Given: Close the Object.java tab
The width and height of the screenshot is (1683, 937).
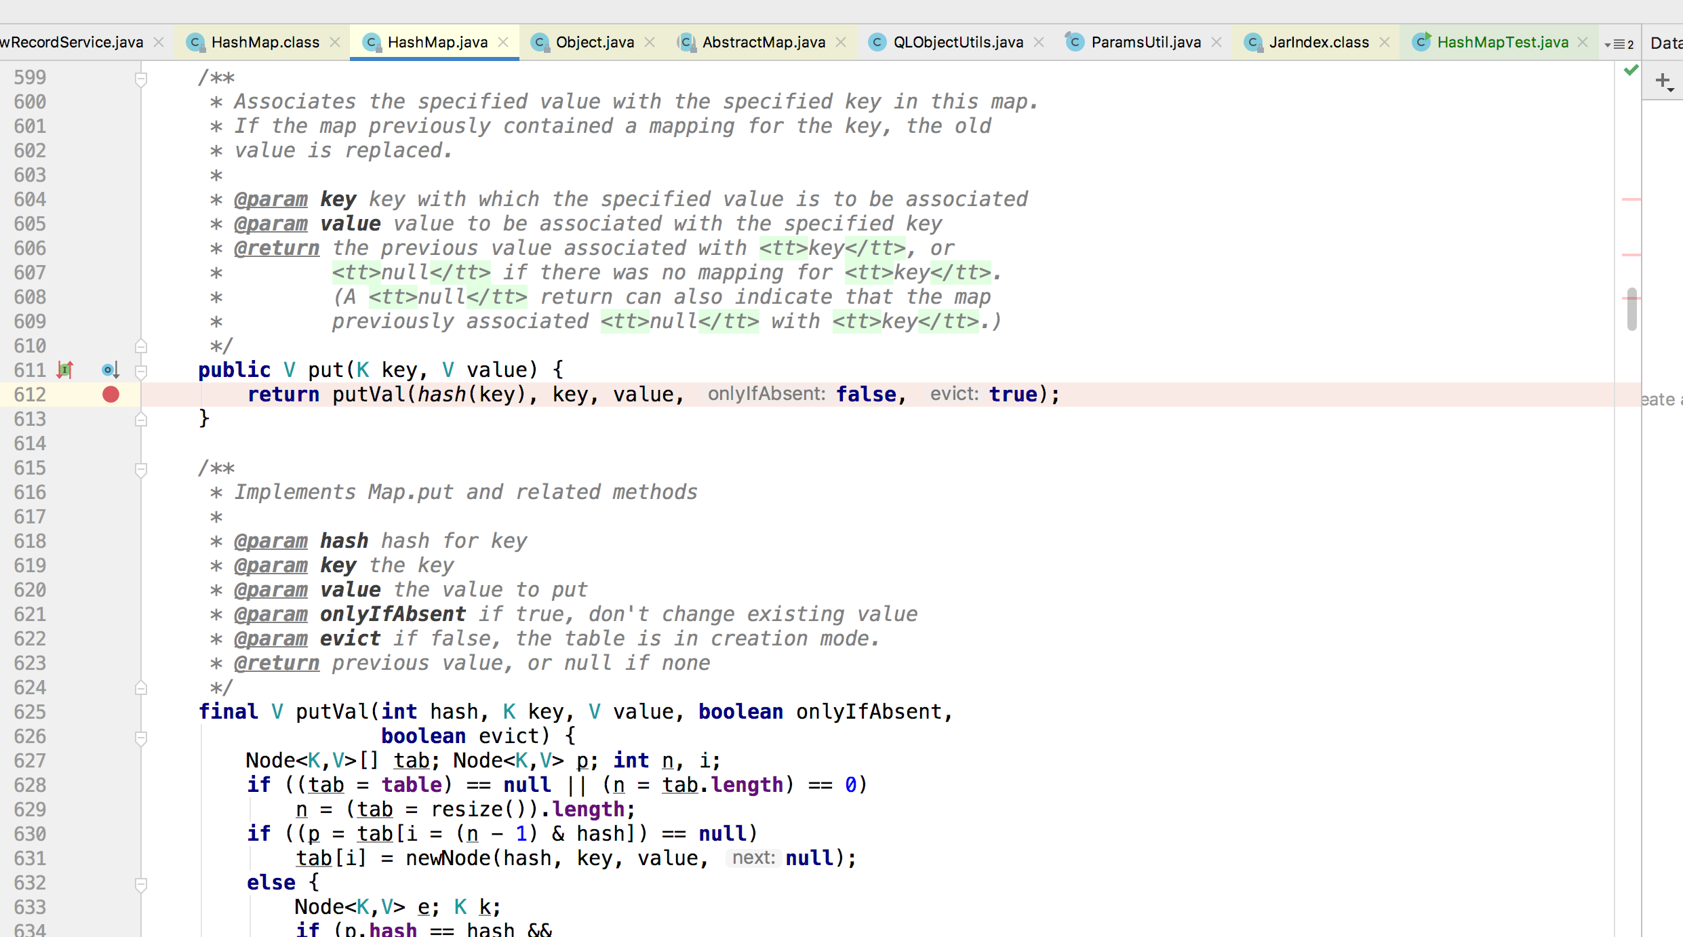Looking at the screenshot, I should click(650, 43).
